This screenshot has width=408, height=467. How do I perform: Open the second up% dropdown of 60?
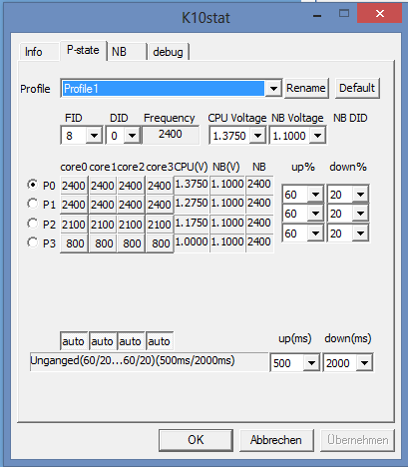pyautogui.click(x=315, y=214)
